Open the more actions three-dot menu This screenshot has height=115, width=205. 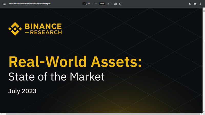(200, 4)
